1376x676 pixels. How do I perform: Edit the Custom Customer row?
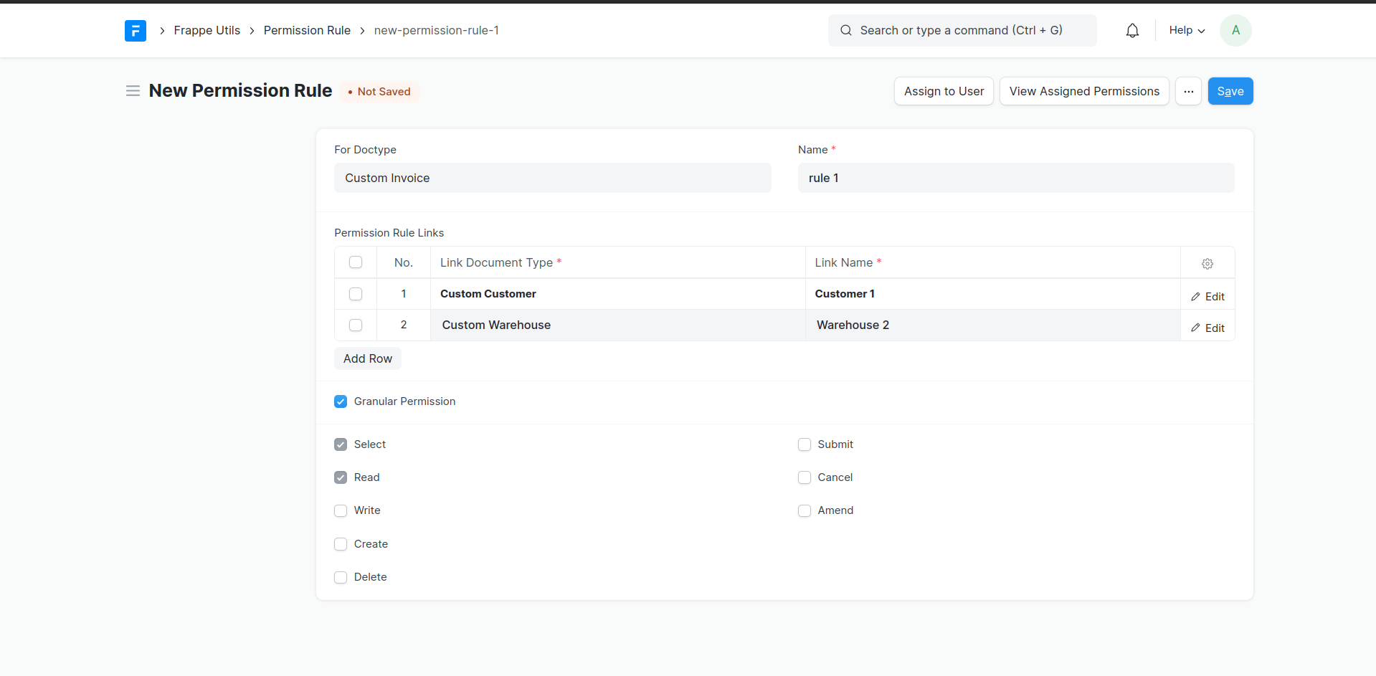tap(1207, 296)
